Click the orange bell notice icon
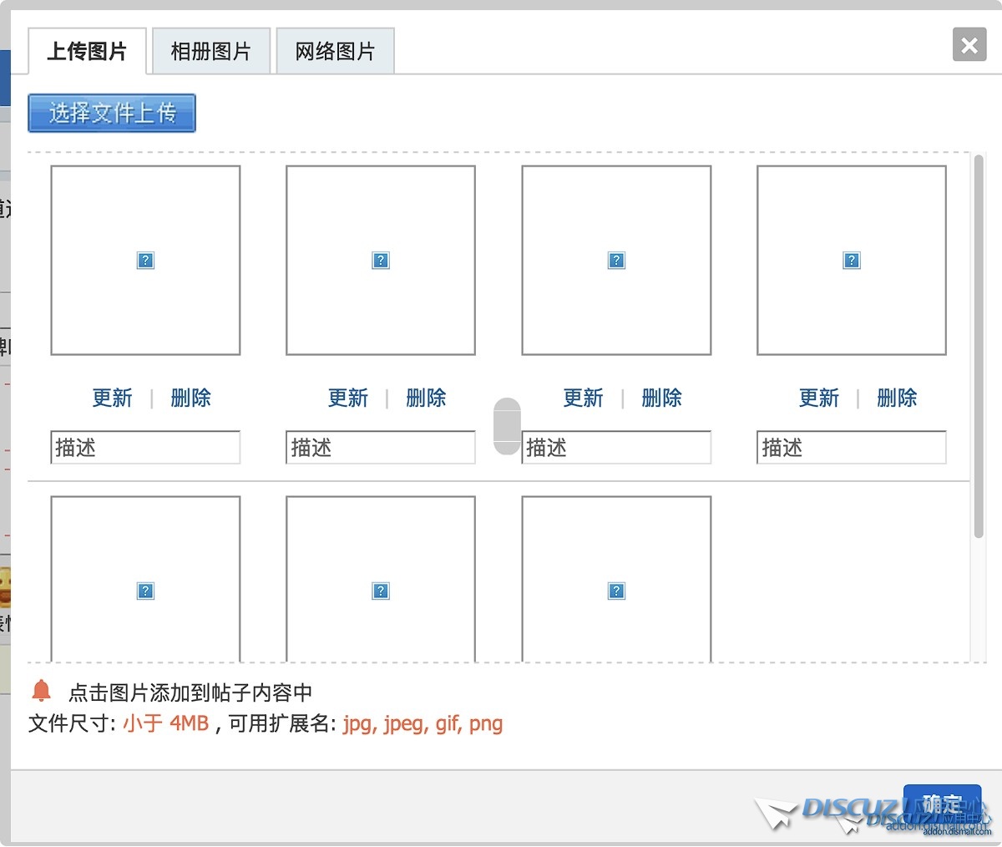The image size is (1002, 847). pyautogui.click(x=41, y=691)
